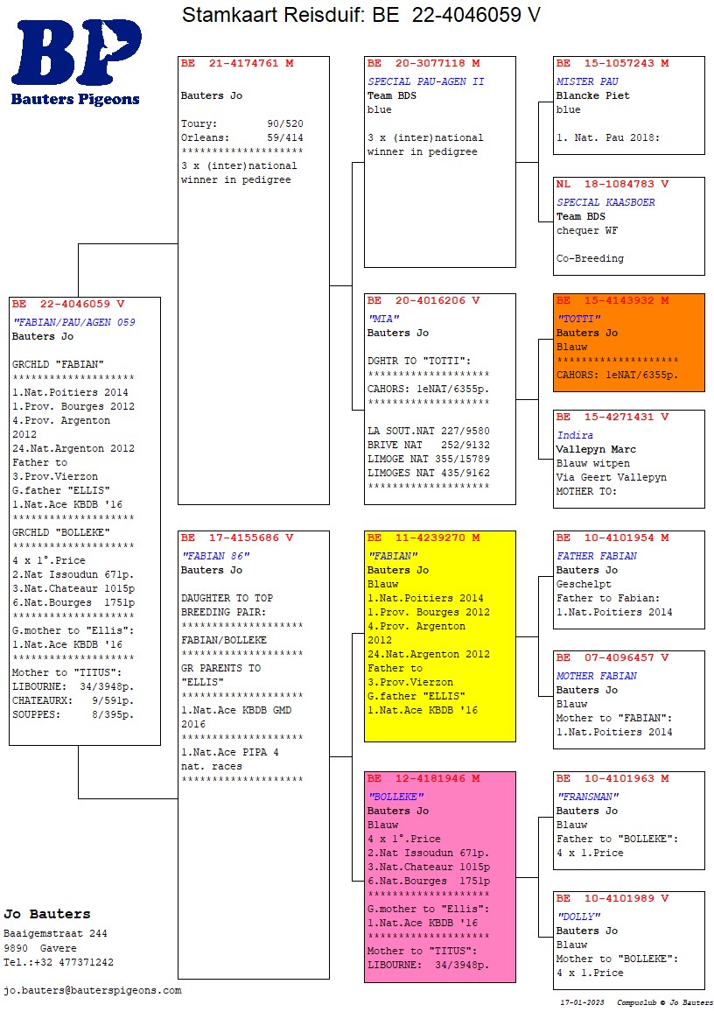Select the pink "BOLLEKE" pedigree box
Screen dimensions: 714x1026
click(439, 876)
